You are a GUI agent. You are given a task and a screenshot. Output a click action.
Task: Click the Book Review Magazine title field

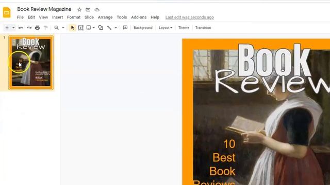[44, 9]
